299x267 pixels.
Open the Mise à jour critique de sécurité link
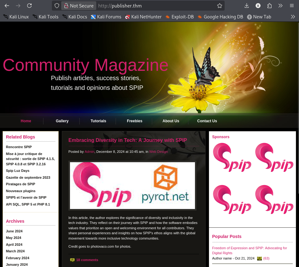click(30, 159)
